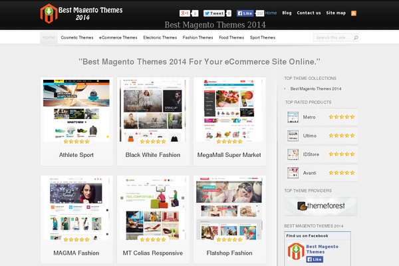Image resolution: width=399 pixels, height=266 pixels.
Task: Open the MegaMall Super Market title link
Action: click(229, 155)
